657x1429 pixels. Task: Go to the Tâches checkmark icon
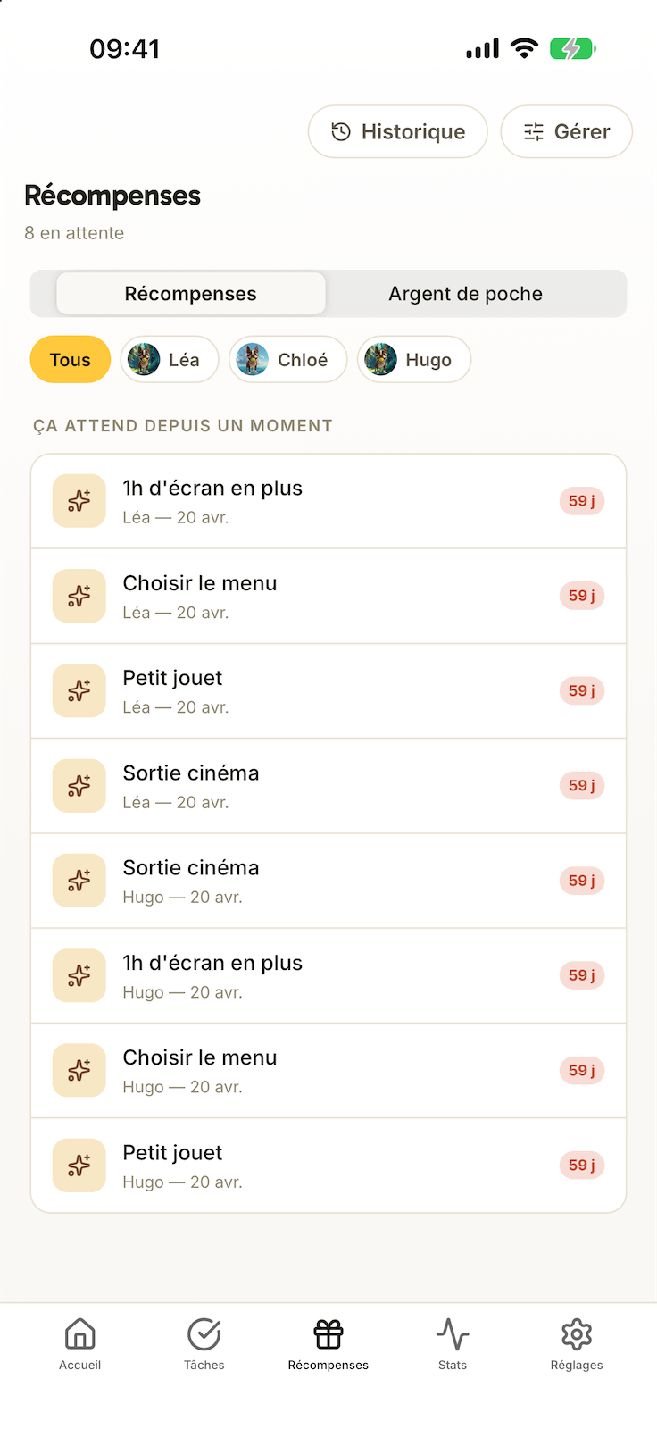click(x=204, y=1334)
